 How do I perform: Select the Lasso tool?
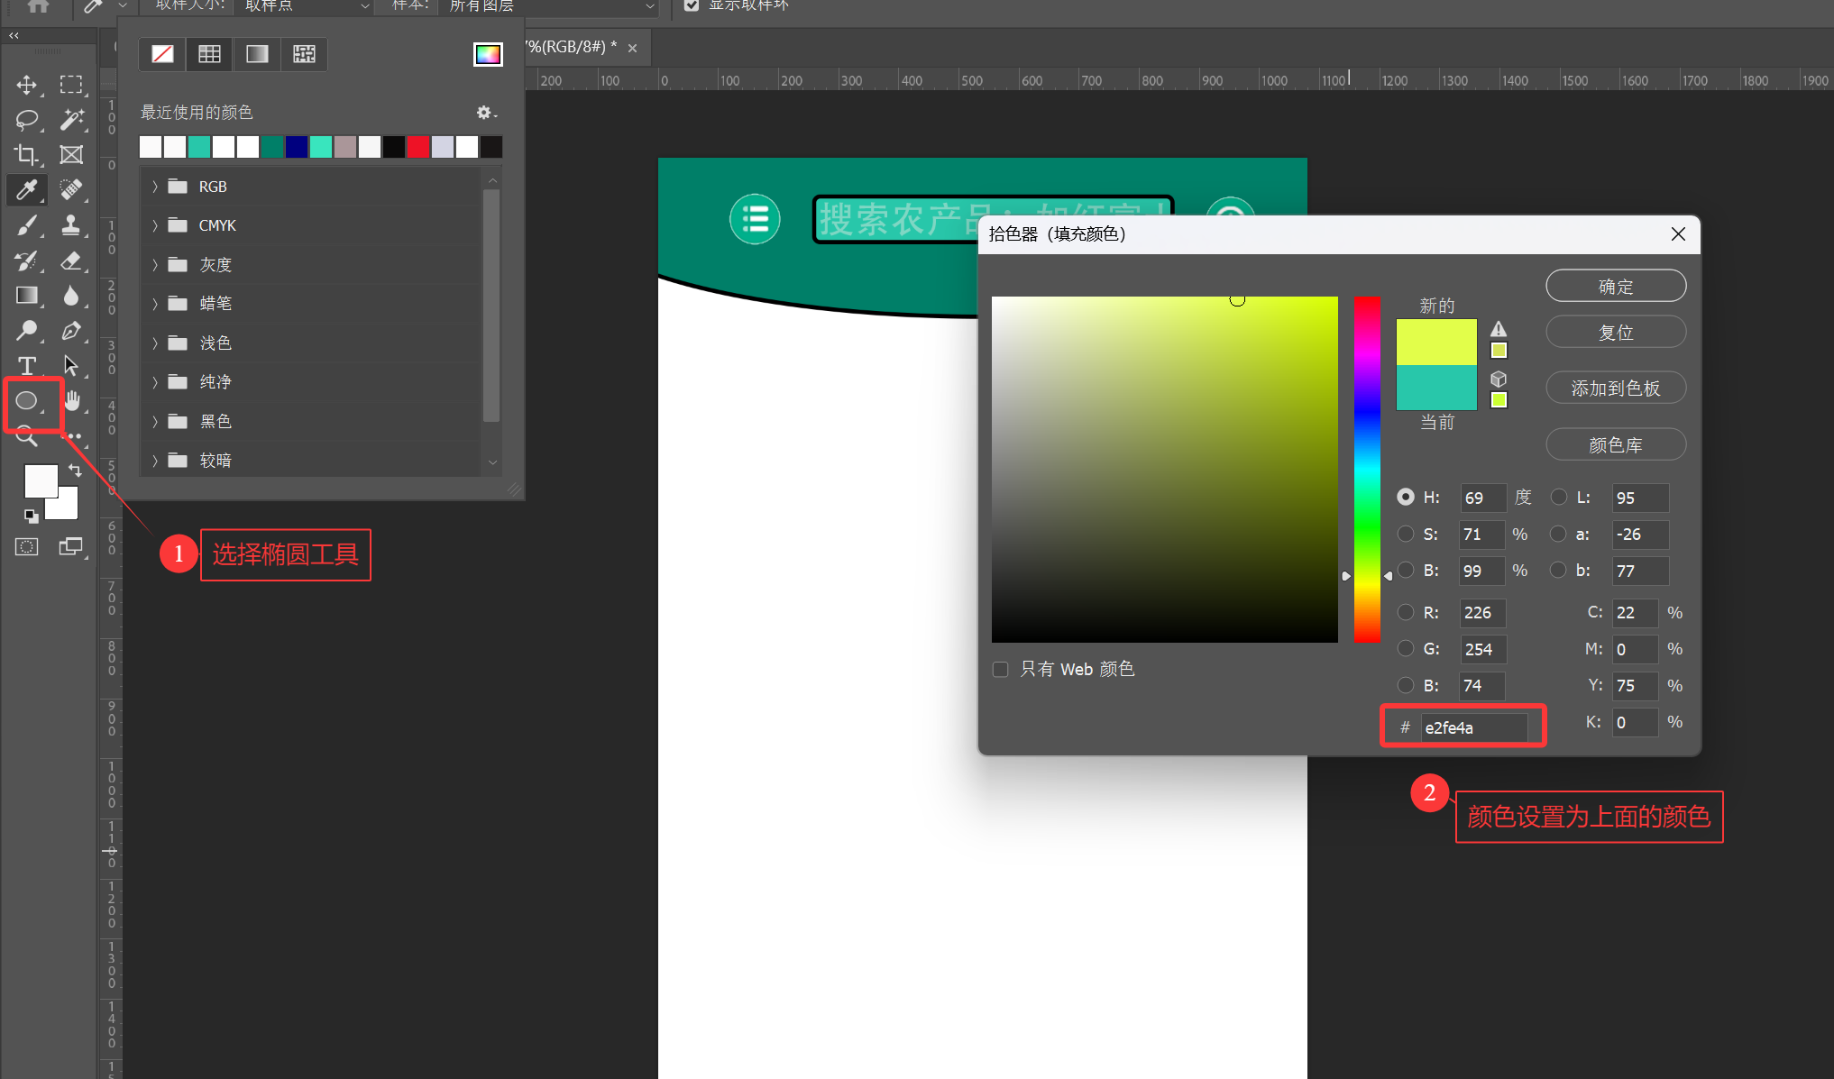click(27, 120)
